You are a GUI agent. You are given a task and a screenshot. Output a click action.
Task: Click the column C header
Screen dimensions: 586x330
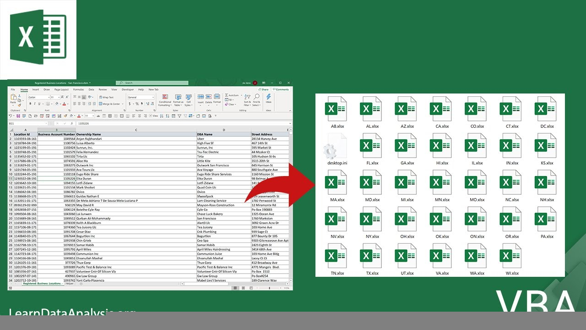pos(136,130)
